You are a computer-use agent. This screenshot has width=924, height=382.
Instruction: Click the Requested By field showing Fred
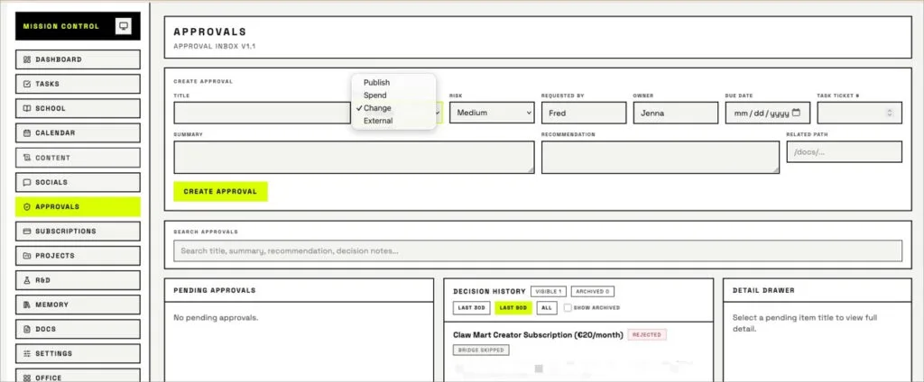pos(584,113)
